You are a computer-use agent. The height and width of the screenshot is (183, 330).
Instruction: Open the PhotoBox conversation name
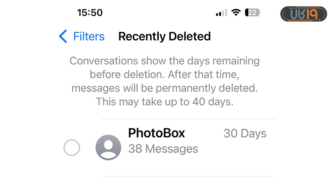coord(157,133)
